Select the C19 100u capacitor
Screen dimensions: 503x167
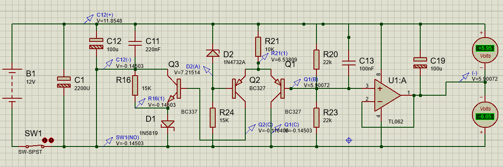(420, 63)
